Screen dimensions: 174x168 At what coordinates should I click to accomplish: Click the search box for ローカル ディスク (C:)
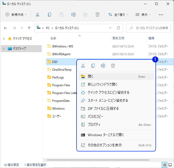148,28
